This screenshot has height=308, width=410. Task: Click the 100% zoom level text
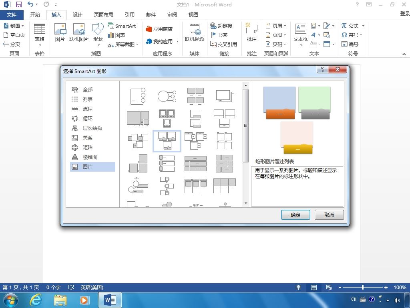pyautogui.click(x=400, y=287)
